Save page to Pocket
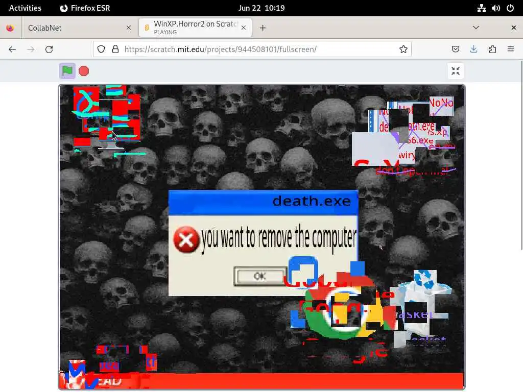 pyautogui.click(x=455, y=50)
